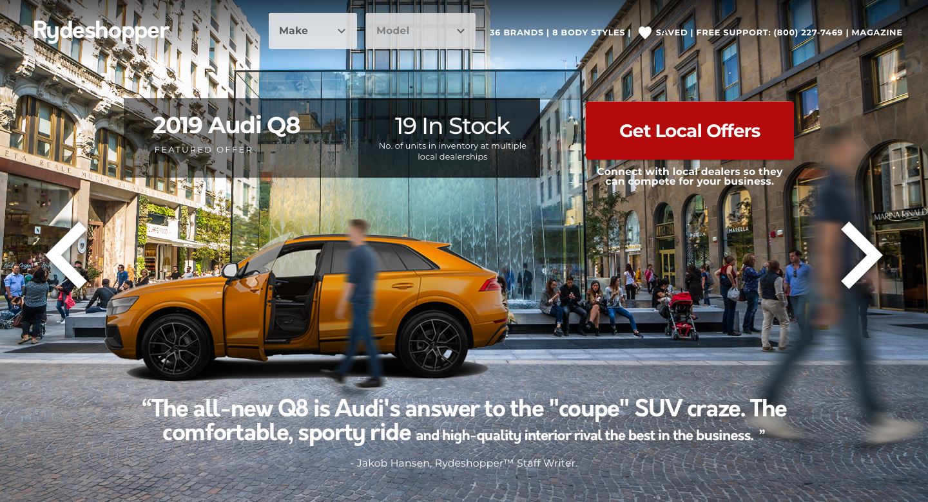Open the 8 Body Styles menu link
The image size is (928, 502).
point(588,33)
